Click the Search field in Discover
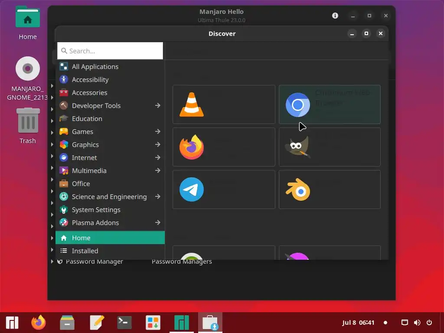Image resolution: width=444 pixels, height=333 pixels. point(110,51)
